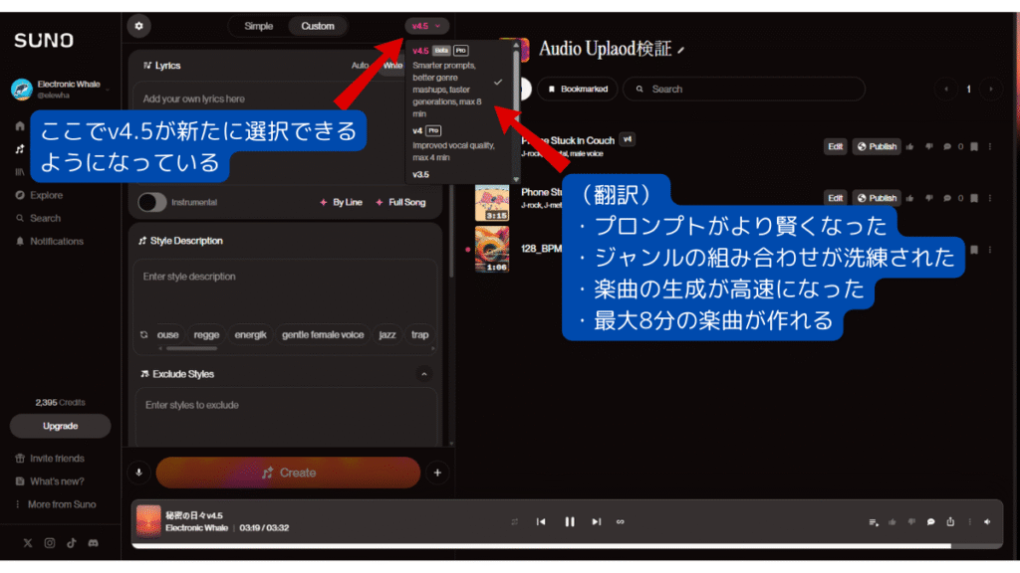Like the 'Stuck in Couch' v4 song
Screen dimensions: 1020x573
coord(909,147)
